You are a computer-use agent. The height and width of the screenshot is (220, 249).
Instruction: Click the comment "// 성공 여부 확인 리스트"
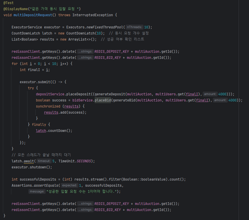point(122,39)
